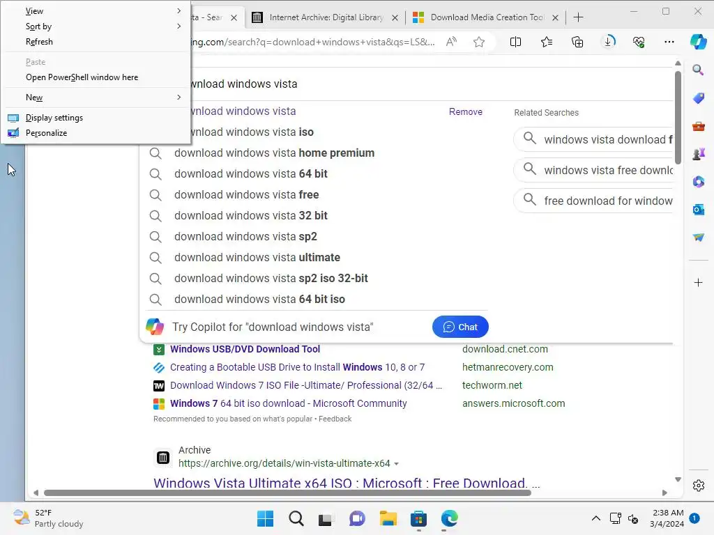This screenshot has height=535, width=714.
Task: Open Favorites list icon
Action: point(547,42)
